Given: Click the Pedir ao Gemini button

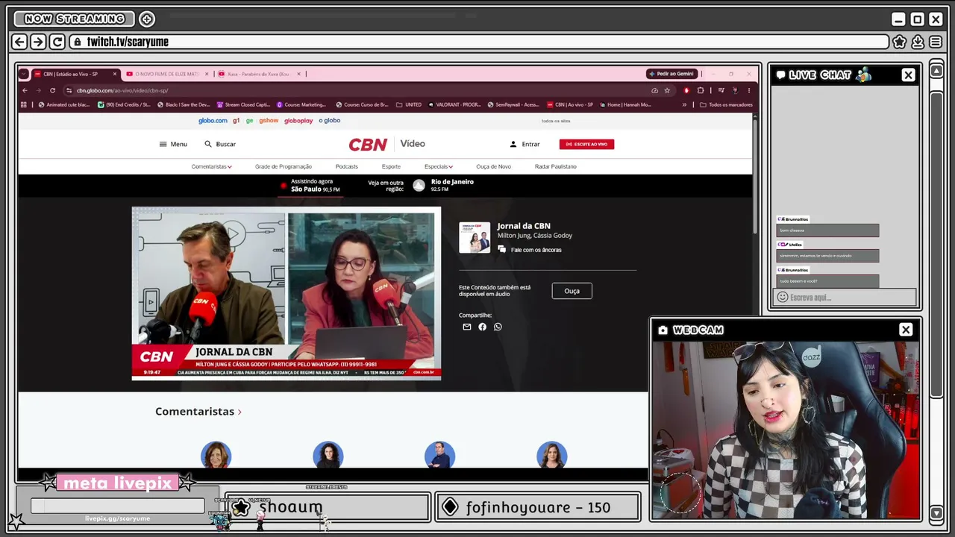Looking at the screenshot, I should pyautogui.click(x=672, y=74).
